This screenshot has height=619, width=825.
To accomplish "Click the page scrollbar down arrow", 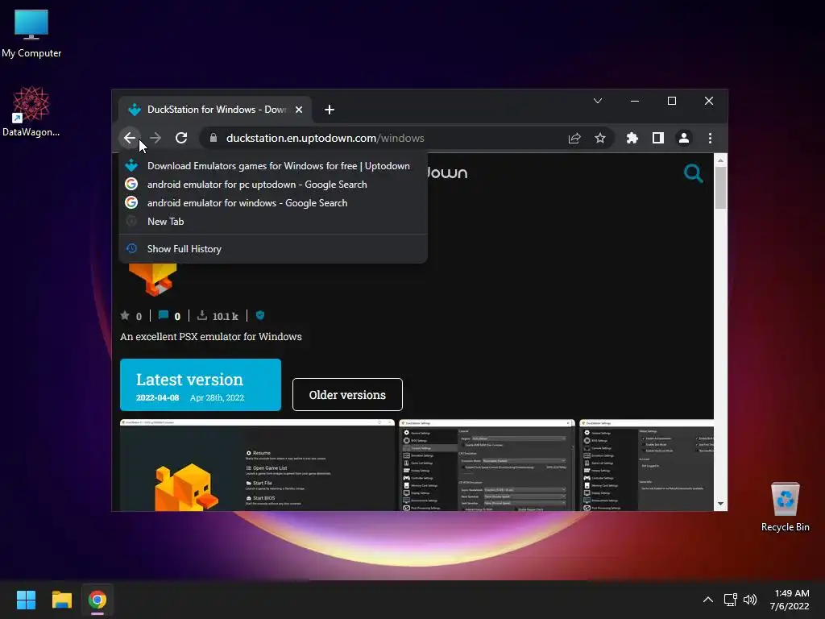I will [720, 504].
